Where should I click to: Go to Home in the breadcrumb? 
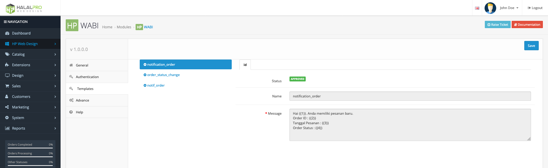tap(107, 27)
